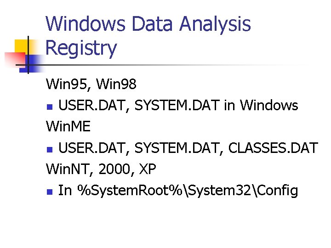Screen dimensions: 331x248
Task: Click the word 'Registry' in the title
Action: (81, 48)
